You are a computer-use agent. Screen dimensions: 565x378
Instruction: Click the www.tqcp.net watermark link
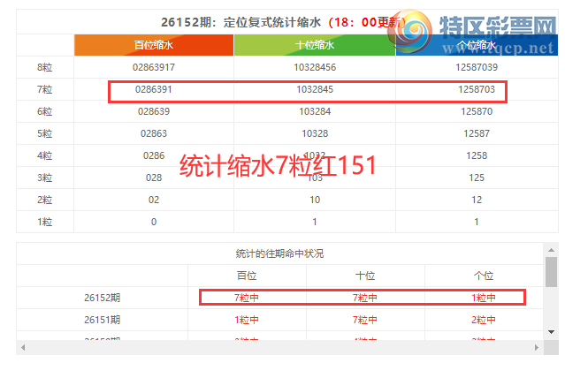point(498,48)
